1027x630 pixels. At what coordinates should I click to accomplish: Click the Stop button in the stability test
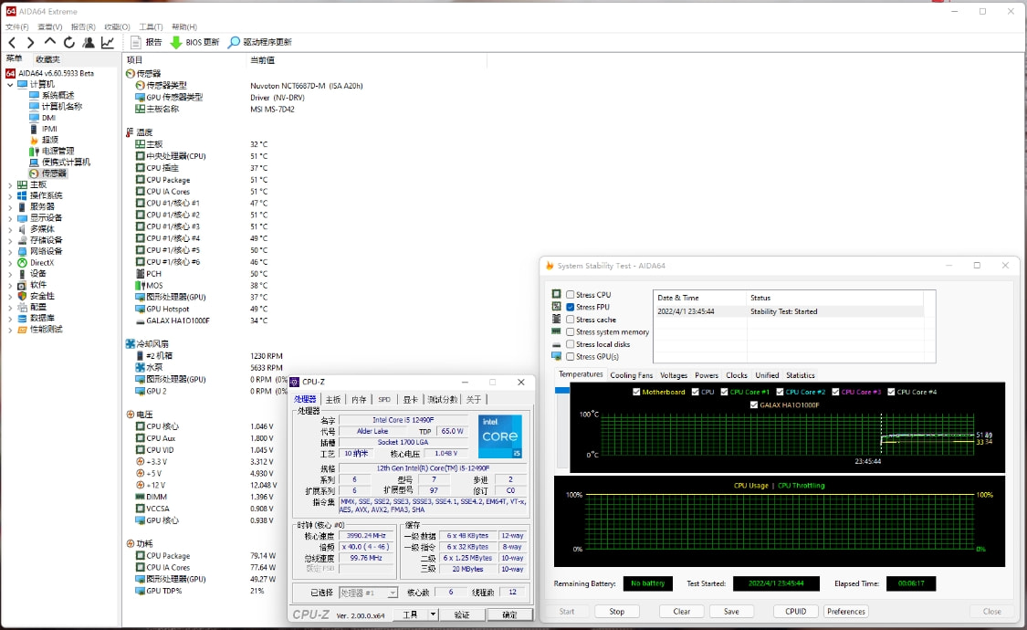(x=616, y=611)
